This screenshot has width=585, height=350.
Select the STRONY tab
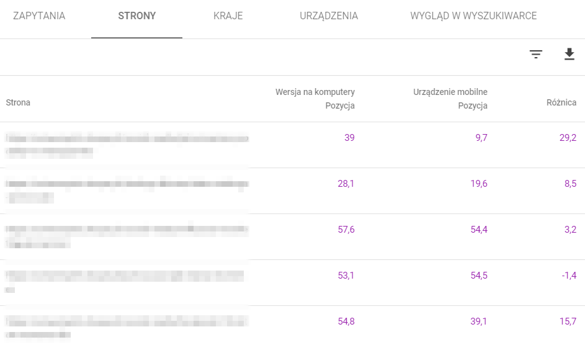click(136, 16)
